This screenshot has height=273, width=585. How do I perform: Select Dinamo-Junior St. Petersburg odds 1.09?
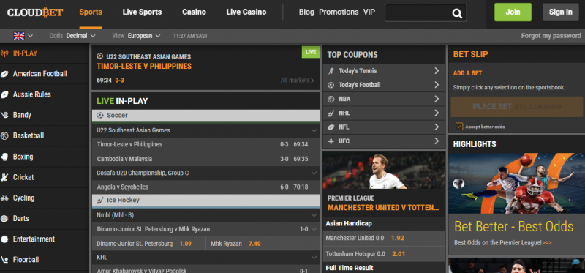point(186,244)
